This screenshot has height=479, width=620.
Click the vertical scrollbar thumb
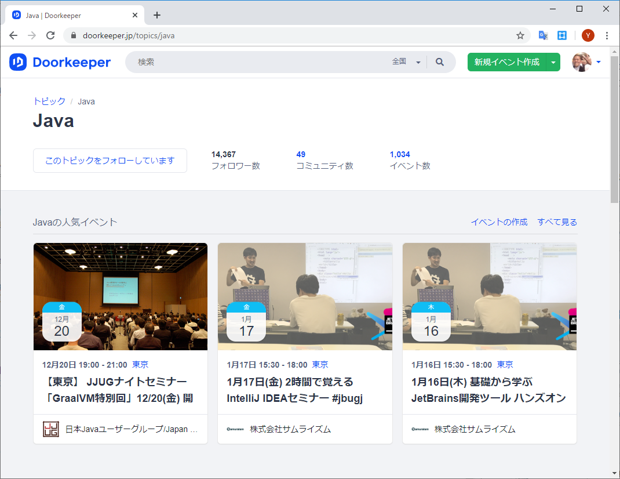point(614,129)
